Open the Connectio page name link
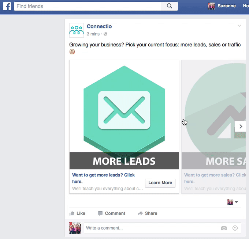Image resolution: width=249 pixels, height=239 pixels. 99,26
